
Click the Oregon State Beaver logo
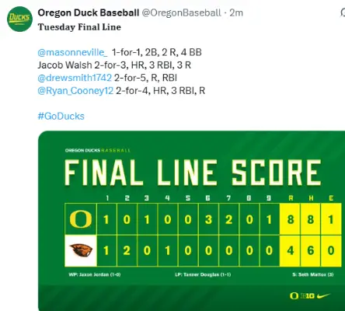tap(81, 250)
